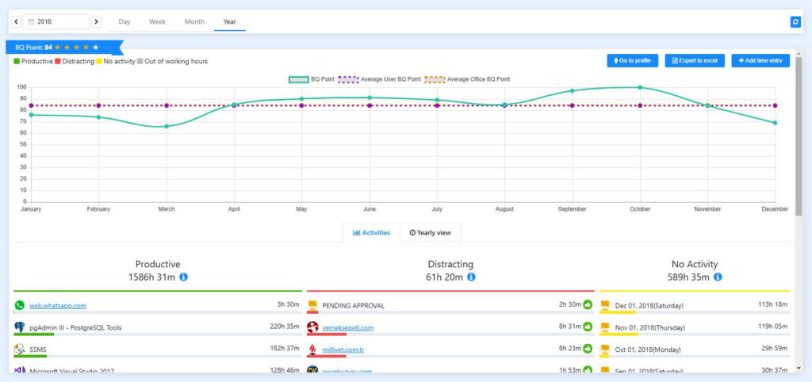The height and width of the screenshot is (382, 812).
Task: Switch to the Month view tab
Action: click(194, 21)
